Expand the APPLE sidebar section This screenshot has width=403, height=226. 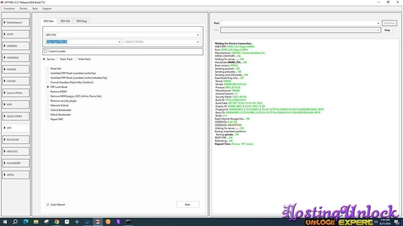click(16, 175)
